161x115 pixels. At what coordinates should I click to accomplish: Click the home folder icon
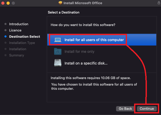[x=58, y=52]
